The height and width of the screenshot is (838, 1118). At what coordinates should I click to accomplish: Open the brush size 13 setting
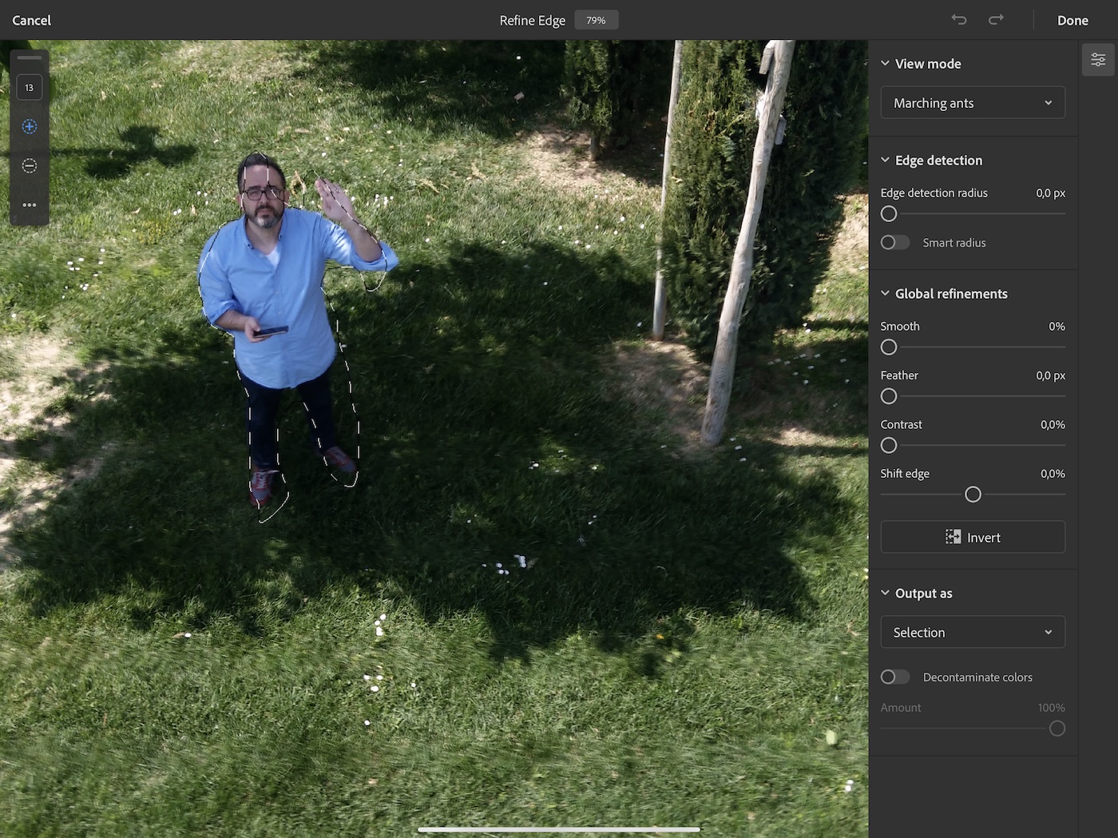click(30, 87)
